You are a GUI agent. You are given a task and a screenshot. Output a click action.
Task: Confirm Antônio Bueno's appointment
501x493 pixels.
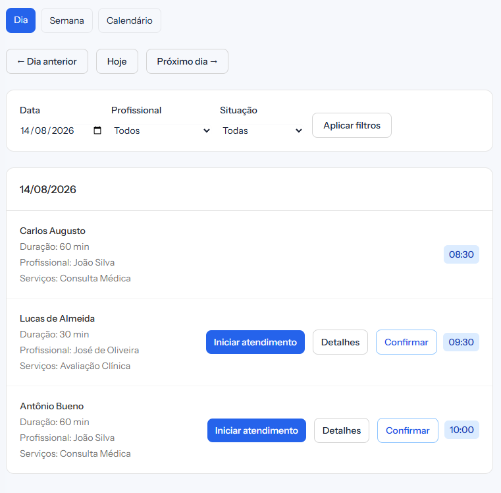tap(408, 430)
